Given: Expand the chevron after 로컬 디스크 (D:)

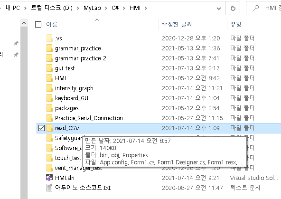Looking at the screenshot, I should tap(78, 8).
